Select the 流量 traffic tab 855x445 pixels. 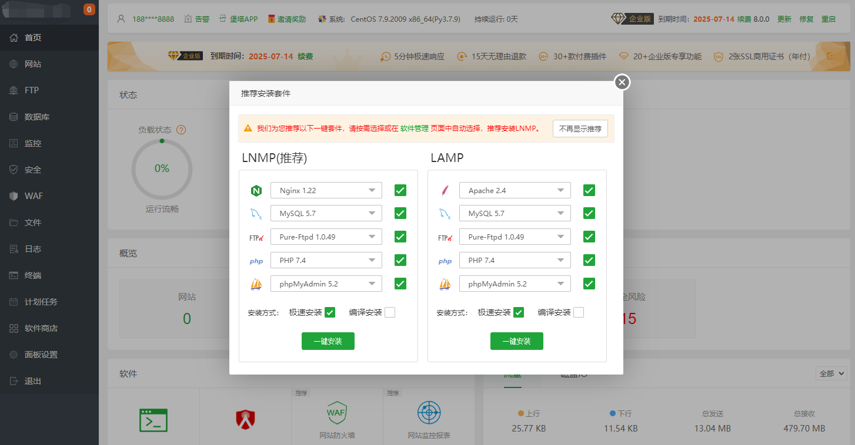(511, 373)
